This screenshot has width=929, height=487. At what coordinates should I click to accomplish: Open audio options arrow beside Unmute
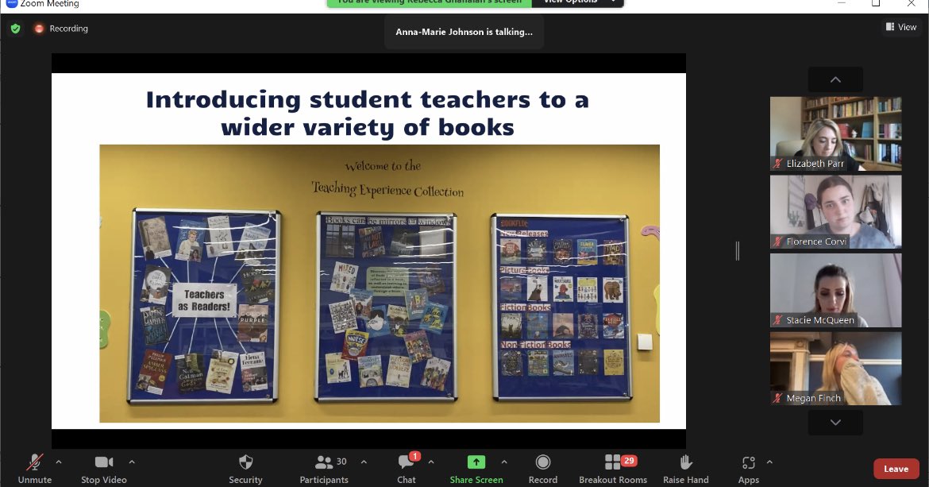(59, 462)
